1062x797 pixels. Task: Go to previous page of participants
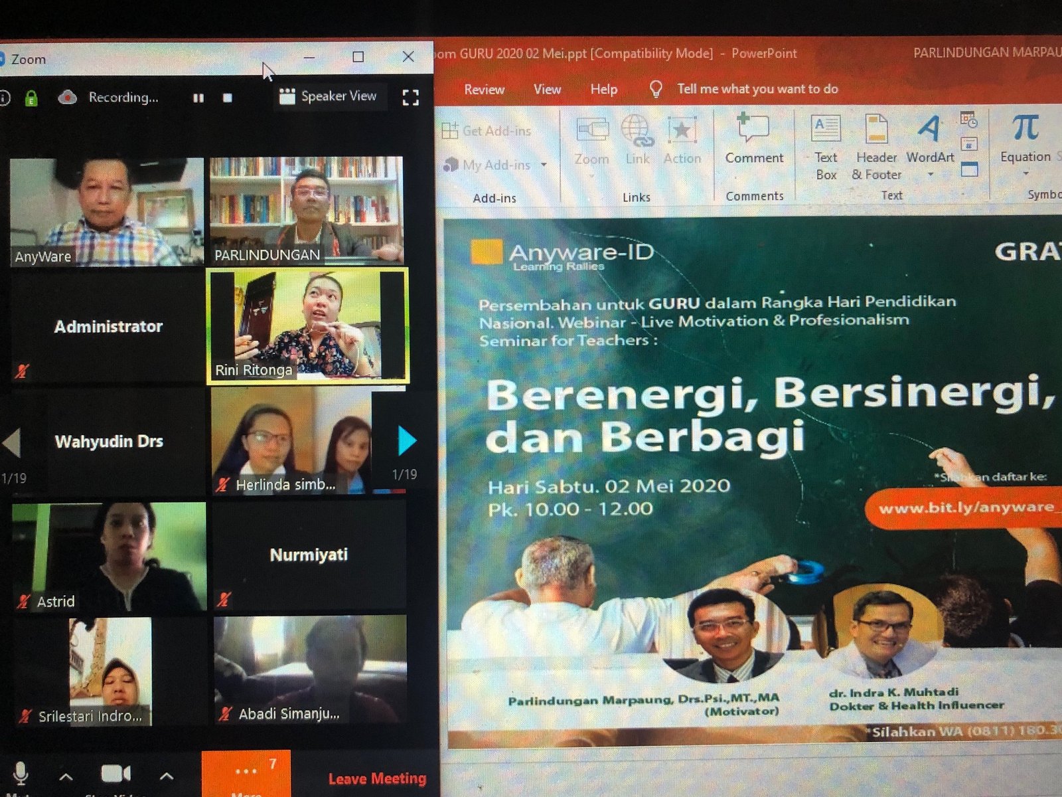12,442
